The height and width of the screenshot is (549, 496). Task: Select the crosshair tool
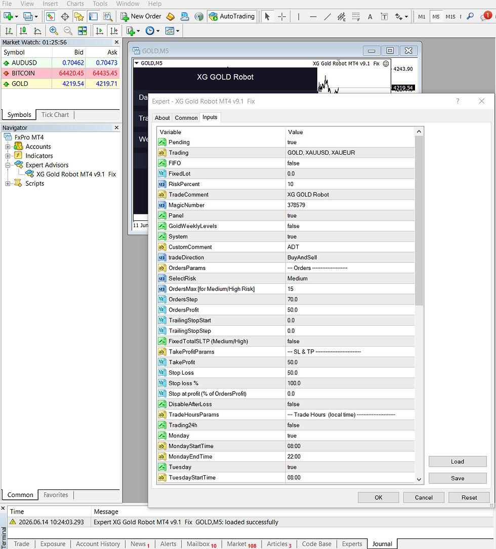click(x=282, y=17)
